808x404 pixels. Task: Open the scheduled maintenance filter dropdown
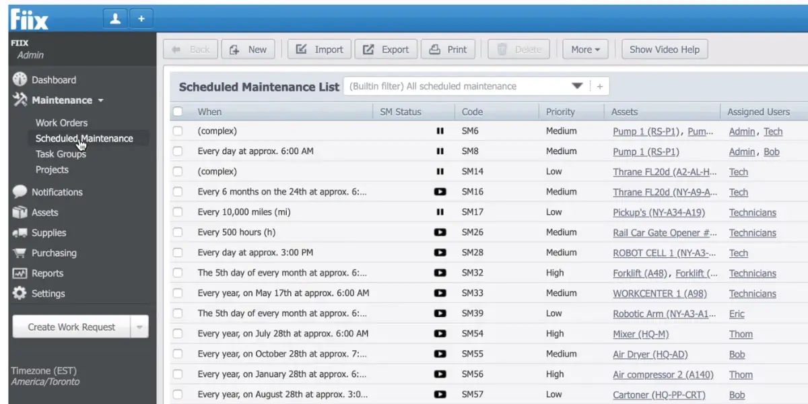point(577,86)
